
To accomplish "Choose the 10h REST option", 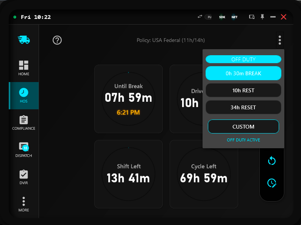I will [243, 90].
